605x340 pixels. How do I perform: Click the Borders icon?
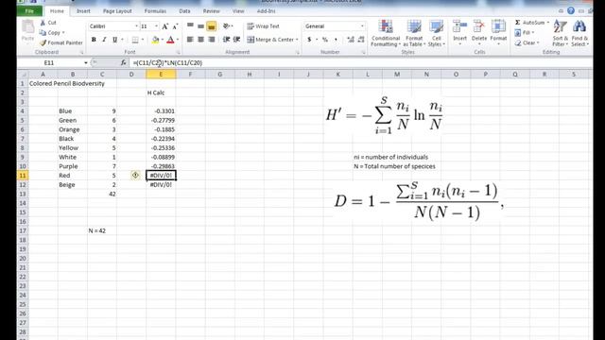click(135, 40)
